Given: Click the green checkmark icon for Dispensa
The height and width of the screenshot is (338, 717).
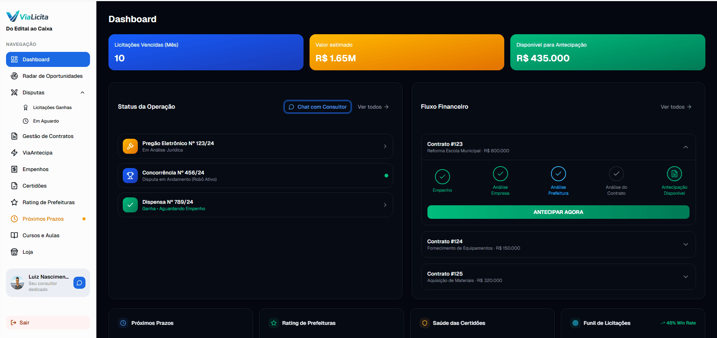Looking at the screenshot, I should (x=130, y=205).
